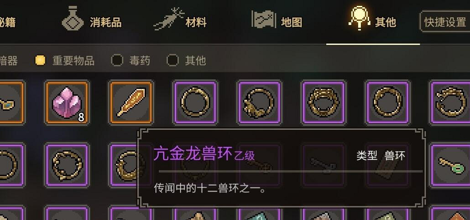Image resolution: width=470 pixels, height=220 pixels.
Task: Click the potion bottle consumables icon
Action: coord(73,19)
